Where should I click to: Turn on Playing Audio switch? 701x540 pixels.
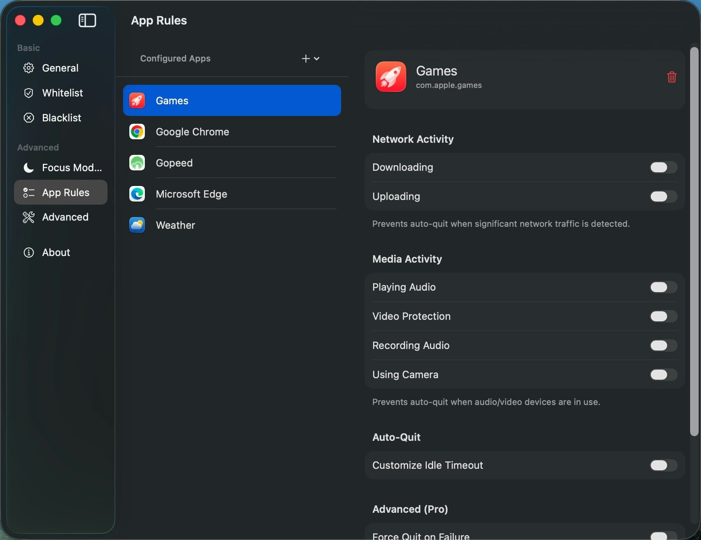[x=663, y=287]
